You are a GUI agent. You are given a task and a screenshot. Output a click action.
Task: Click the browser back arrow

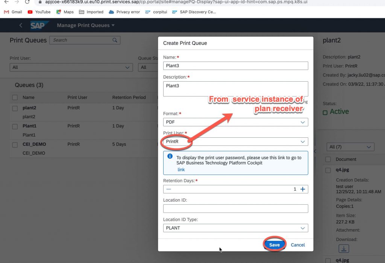[6, 2]
